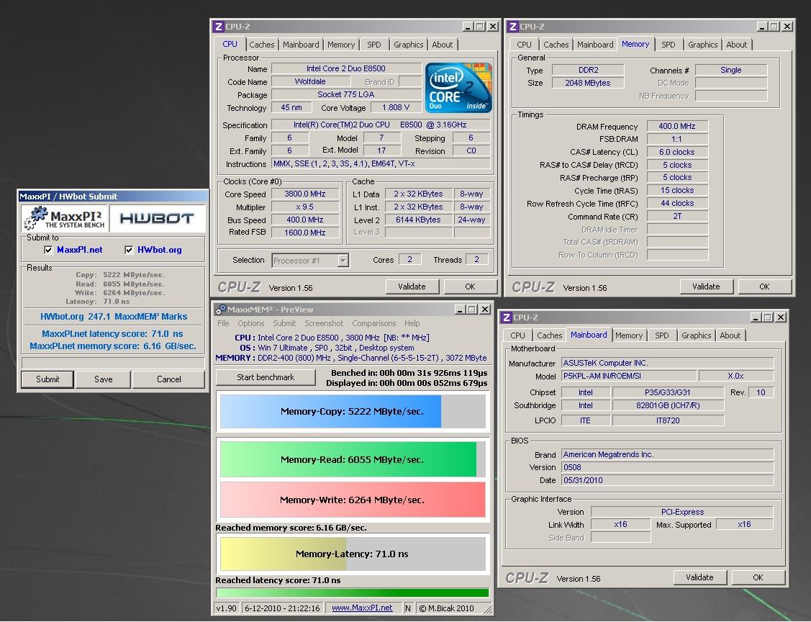The image size is (811, 622).
Task: Click Cancel in HWbot Submit dialog
Action: tap(168, 379)
